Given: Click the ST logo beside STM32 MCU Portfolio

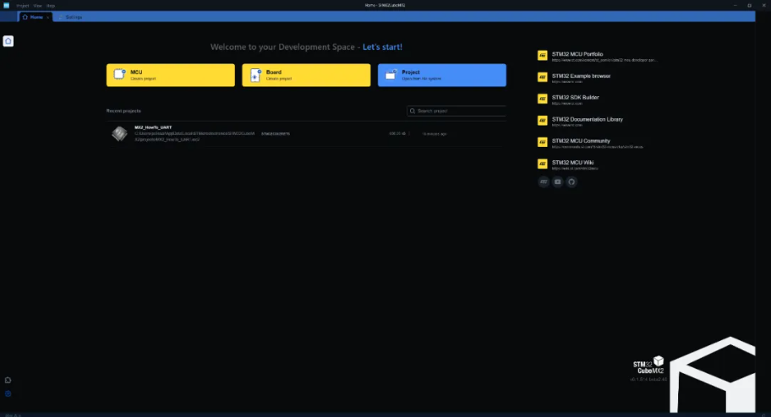Looking at the screenshot, I should click(x=543, y=56).
